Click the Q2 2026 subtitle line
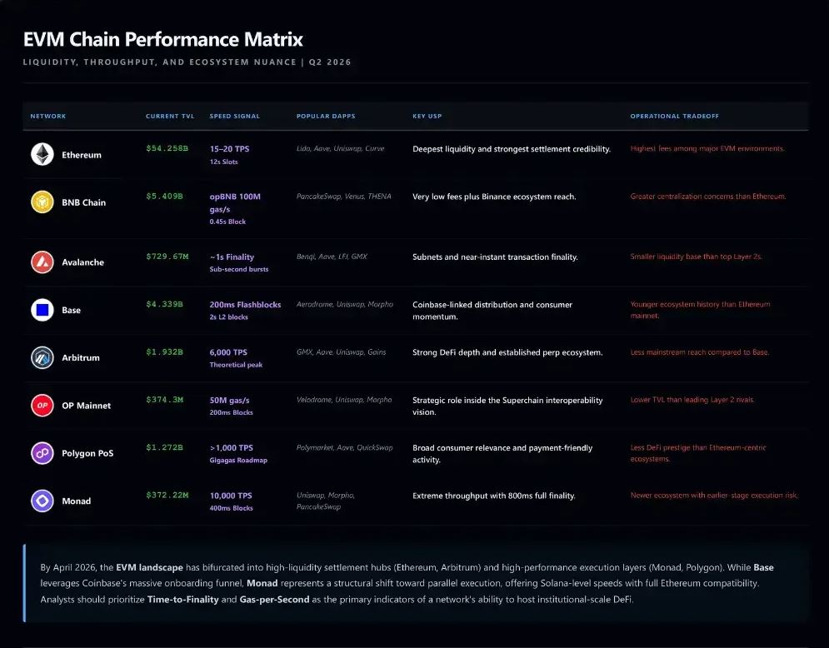The image size is (829, 648). coord(187,62)
